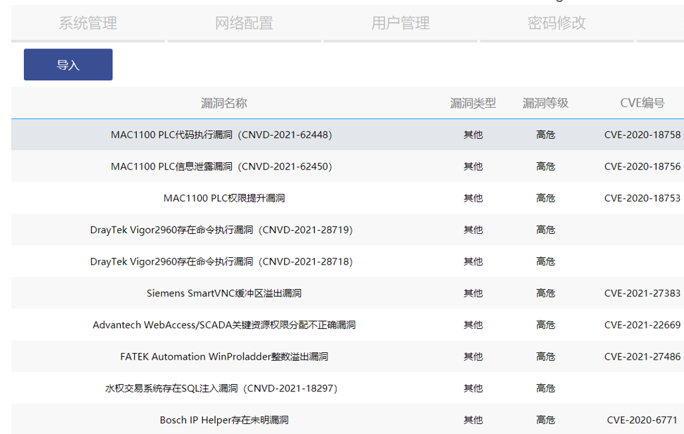Click CVE-2020-18756 cell
This screenshot has width=684, height=434.
coord(642,166)
